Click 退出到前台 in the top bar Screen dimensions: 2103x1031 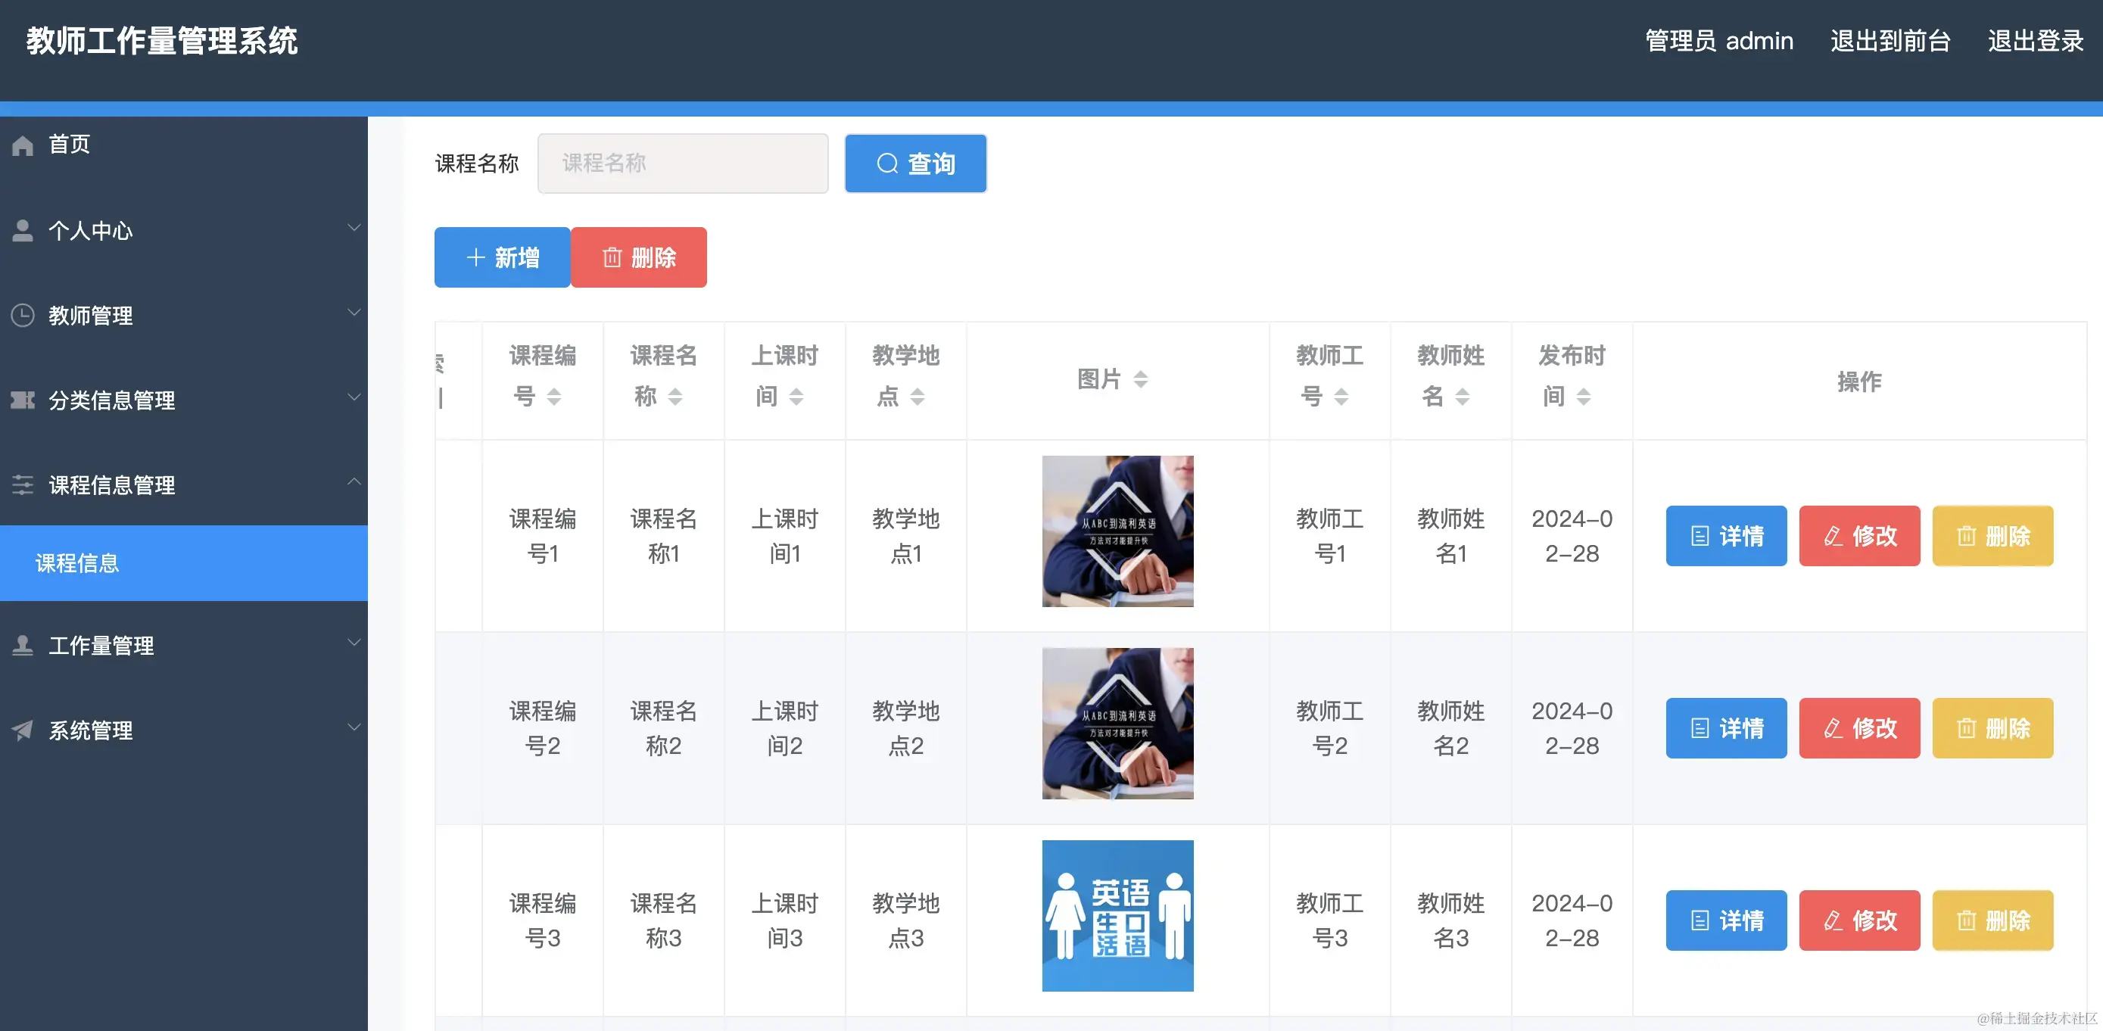[x=1890, y=41]
